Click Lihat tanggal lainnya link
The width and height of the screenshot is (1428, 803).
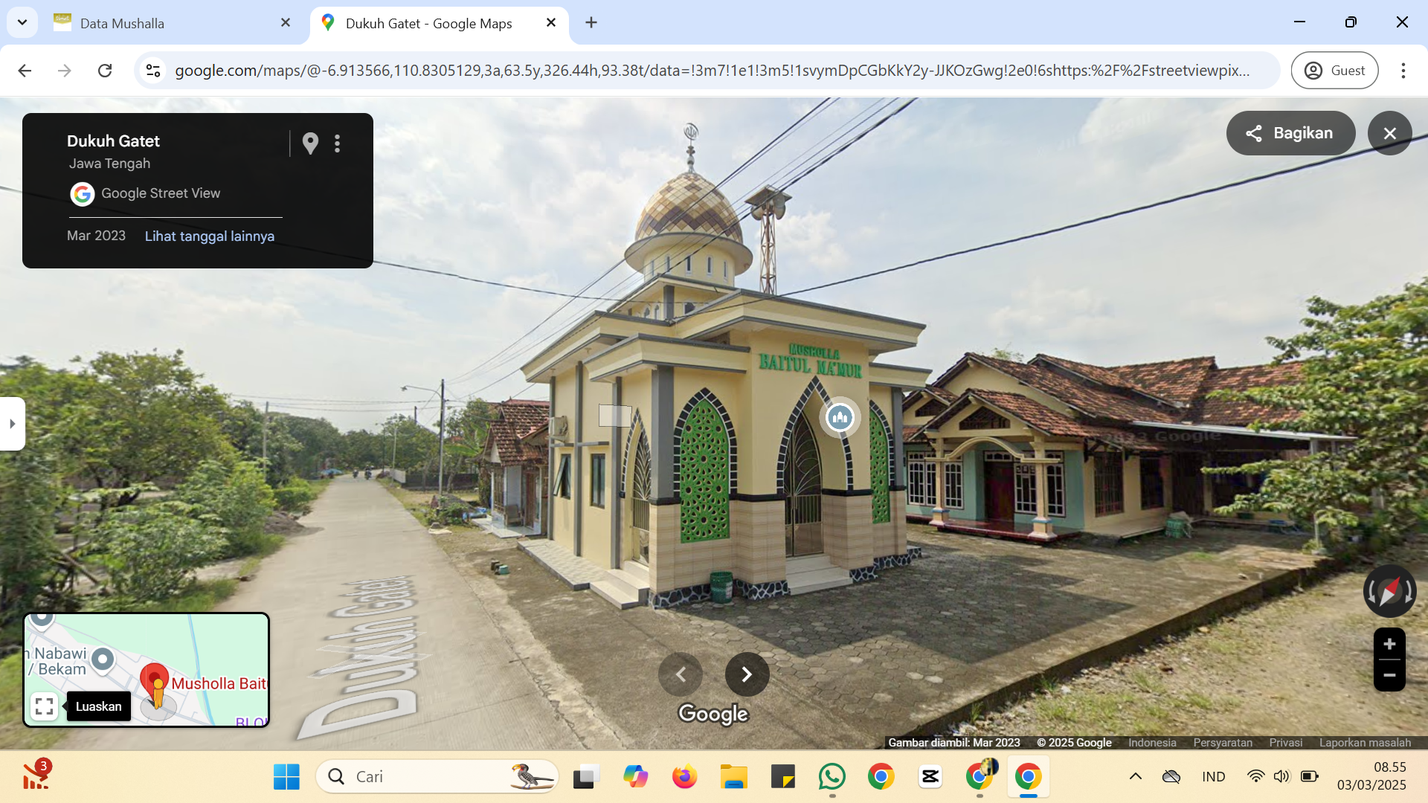(209, 236)
